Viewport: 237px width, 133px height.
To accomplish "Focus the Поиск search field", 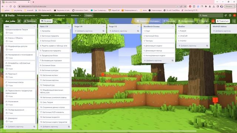I will [x=211, y=16].
